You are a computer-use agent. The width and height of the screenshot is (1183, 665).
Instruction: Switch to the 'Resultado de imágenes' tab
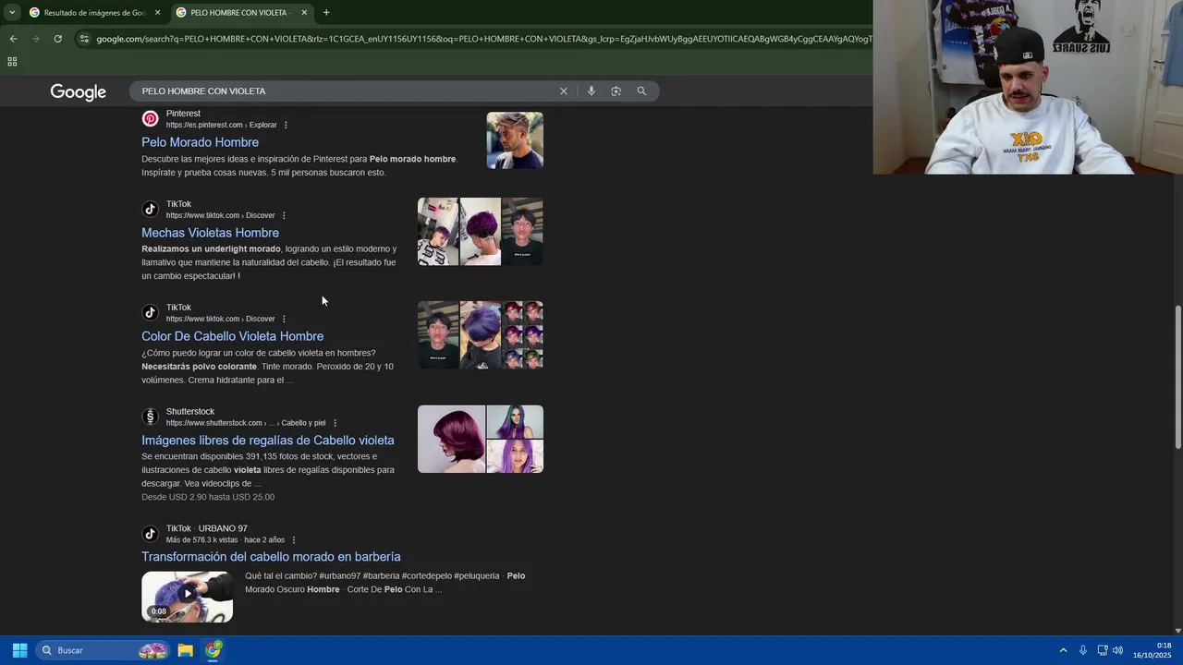[94, 13]
